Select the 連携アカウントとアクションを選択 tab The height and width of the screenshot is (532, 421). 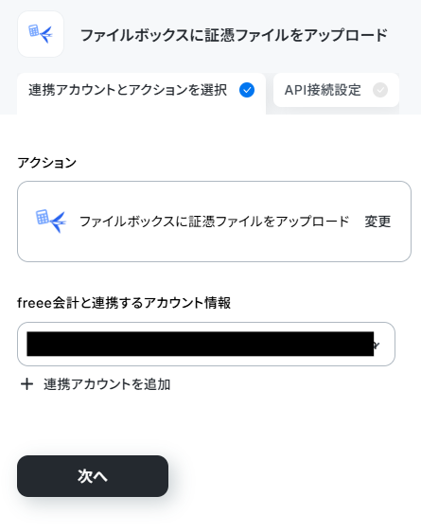141,92
